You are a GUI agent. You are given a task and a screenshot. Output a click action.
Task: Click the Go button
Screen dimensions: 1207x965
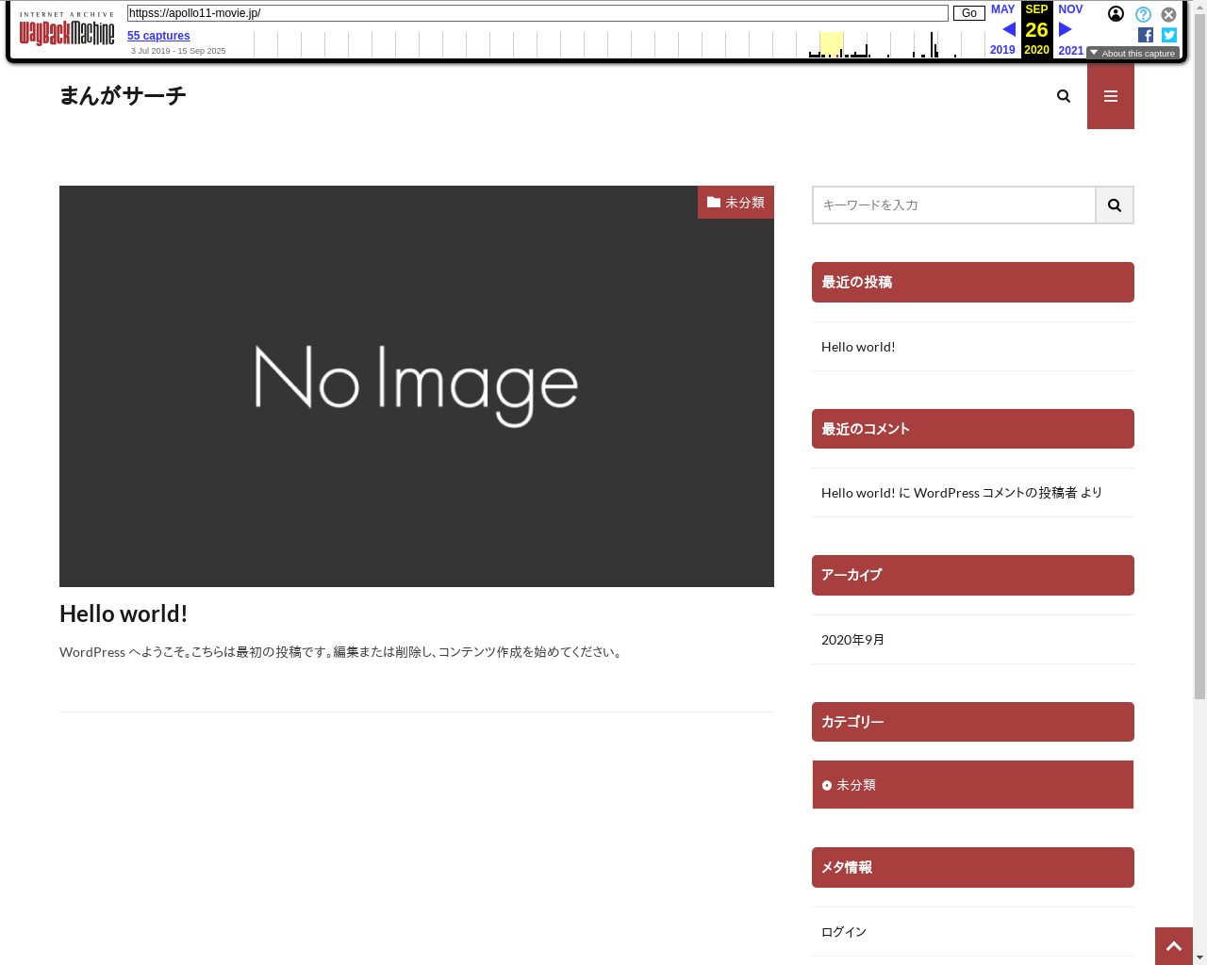968,13
